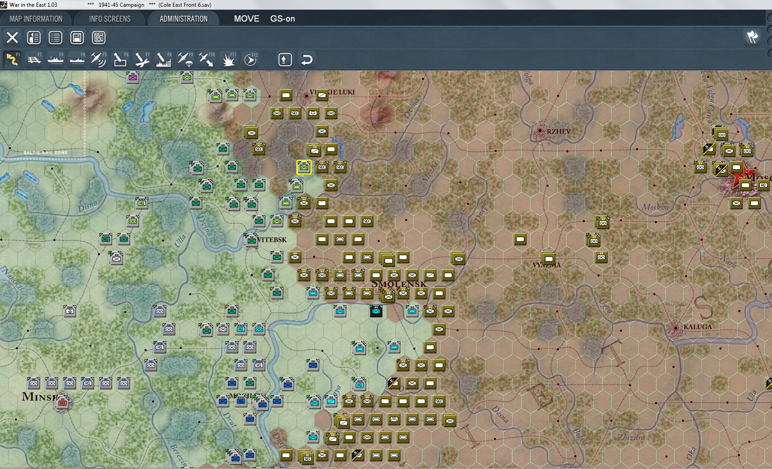Select F4 amphibious transport ship icon

pyautogui.click(x=77, y=59)
